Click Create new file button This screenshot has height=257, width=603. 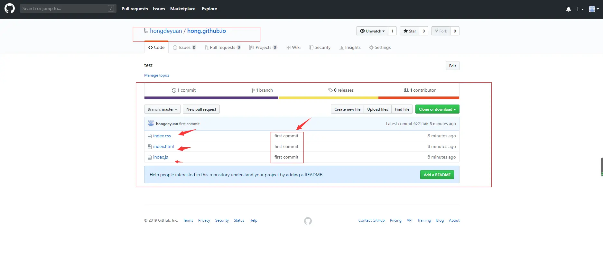(348, 109)
